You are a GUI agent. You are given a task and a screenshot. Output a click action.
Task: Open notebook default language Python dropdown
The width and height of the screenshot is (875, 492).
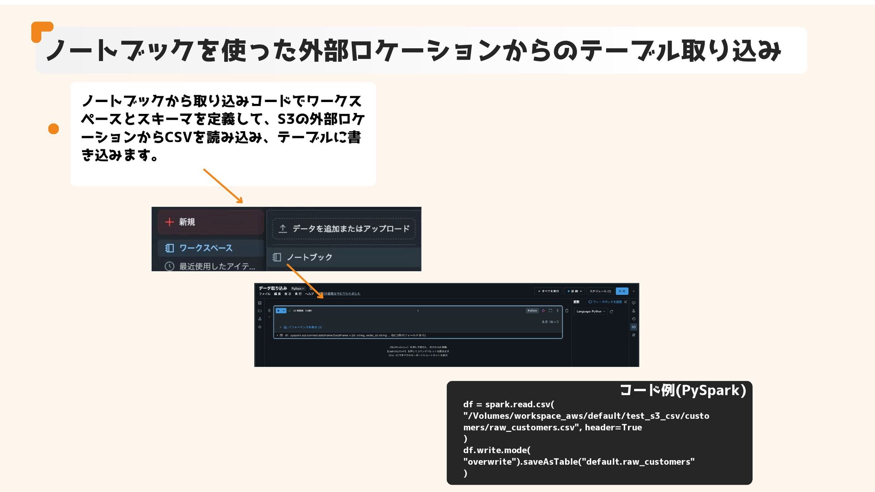point(298,288)
